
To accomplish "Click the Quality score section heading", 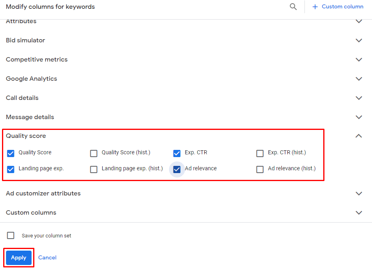I will (26, 136).
